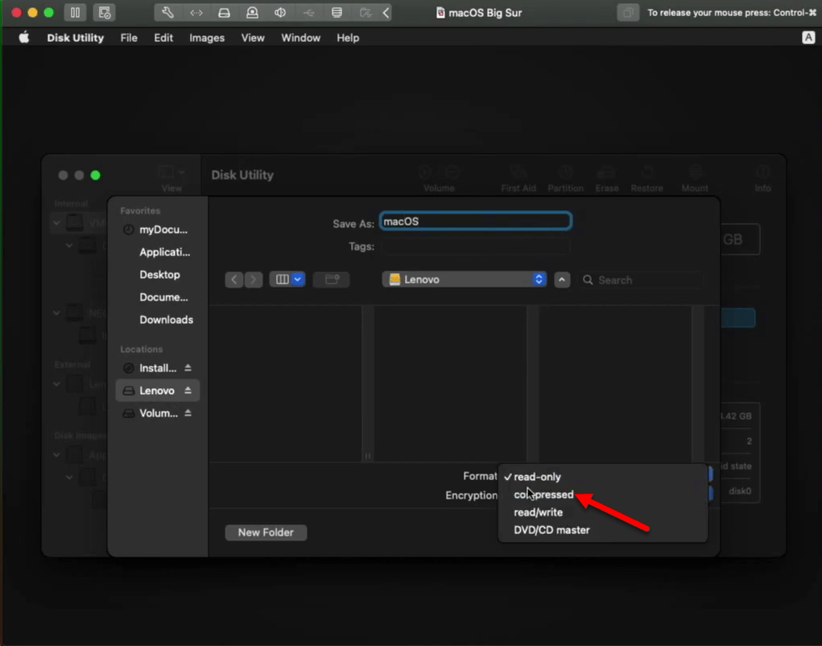Click the sound speaker device icon
The height and width of the screenshot is (646, 822).
(280, 13)
